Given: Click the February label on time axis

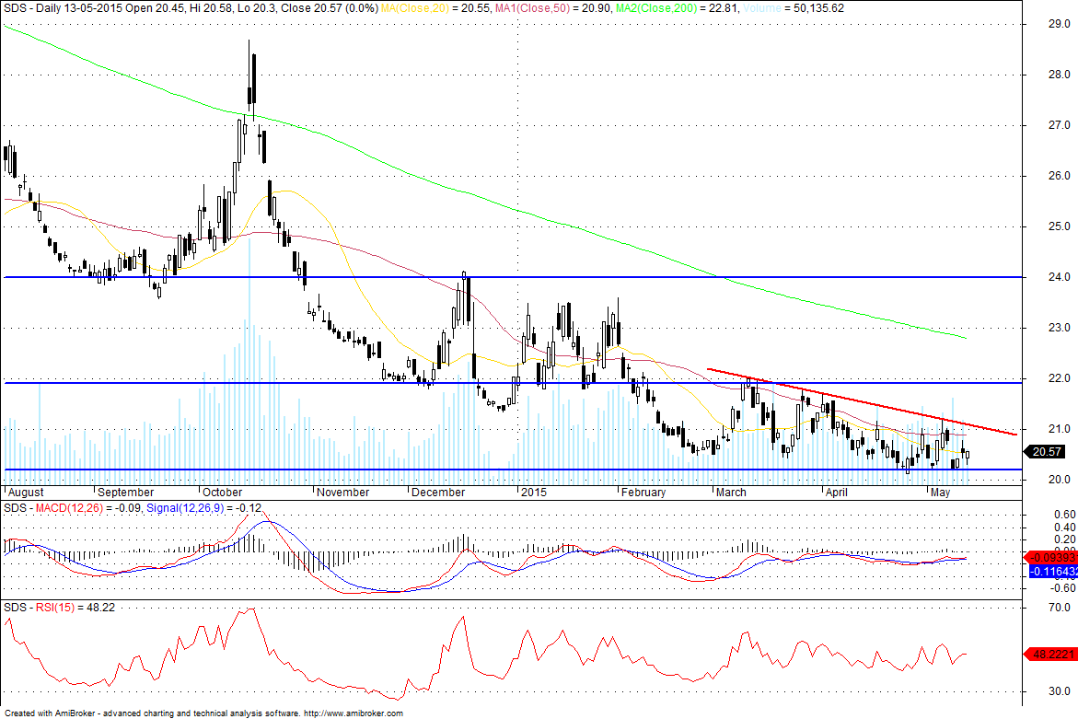Looking at the screenshot, I should [643, 493].
